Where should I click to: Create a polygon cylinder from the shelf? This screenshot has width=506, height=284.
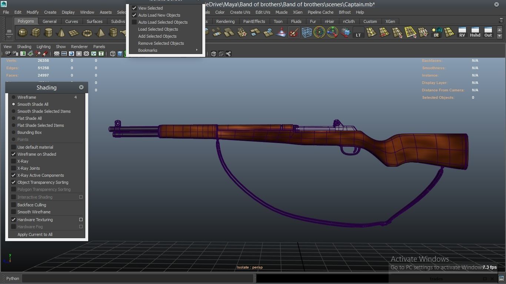[49, 33]
